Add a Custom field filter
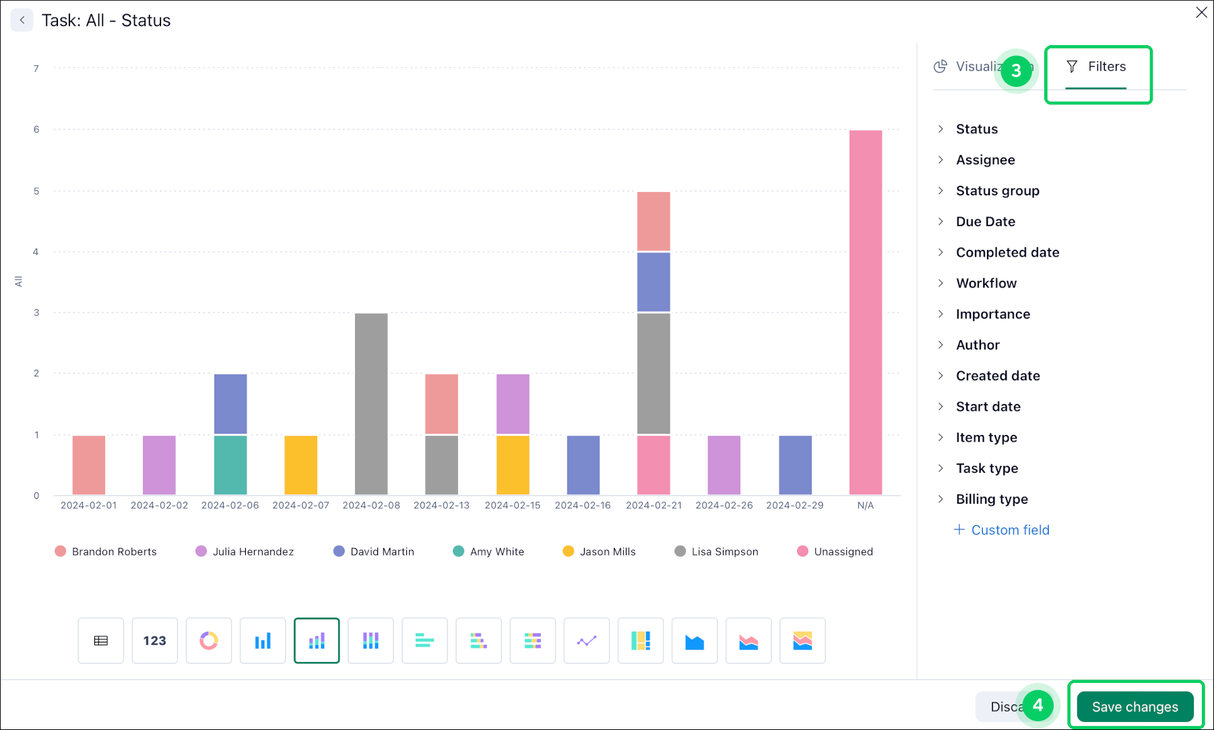Screen dimensions: 1214x730 click(x=1002, y=530)
